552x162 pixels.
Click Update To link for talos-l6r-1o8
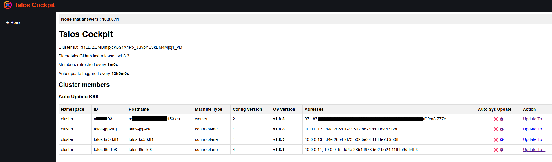(x=534, y=150)
